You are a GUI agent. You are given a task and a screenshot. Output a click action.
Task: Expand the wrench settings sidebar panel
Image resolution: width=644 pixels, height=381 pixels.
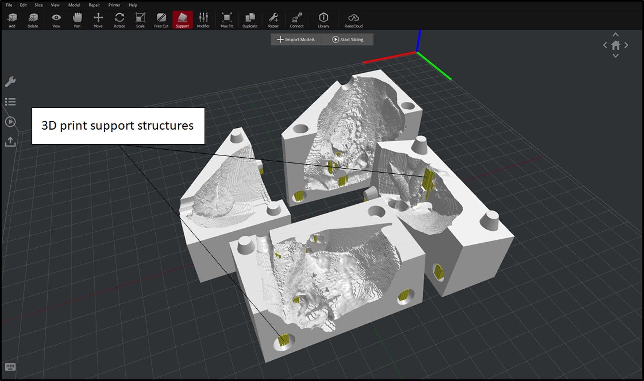(x=10, y=82)
